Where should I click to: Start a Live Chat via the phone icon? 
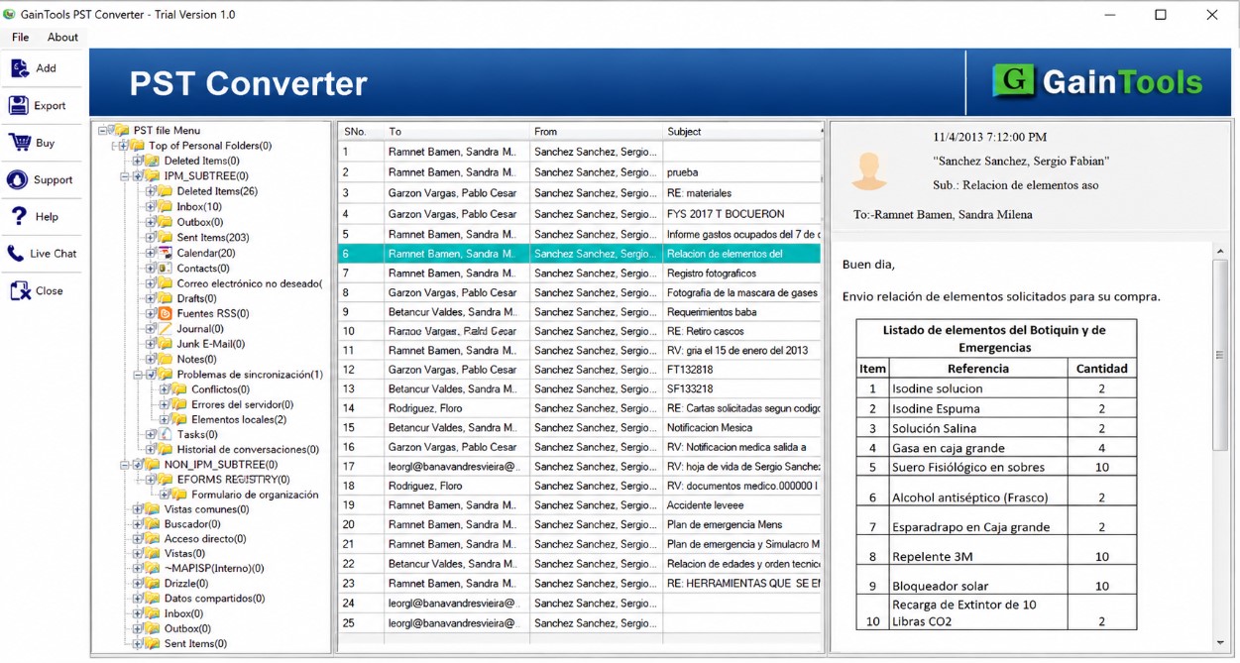coord(16,254)
